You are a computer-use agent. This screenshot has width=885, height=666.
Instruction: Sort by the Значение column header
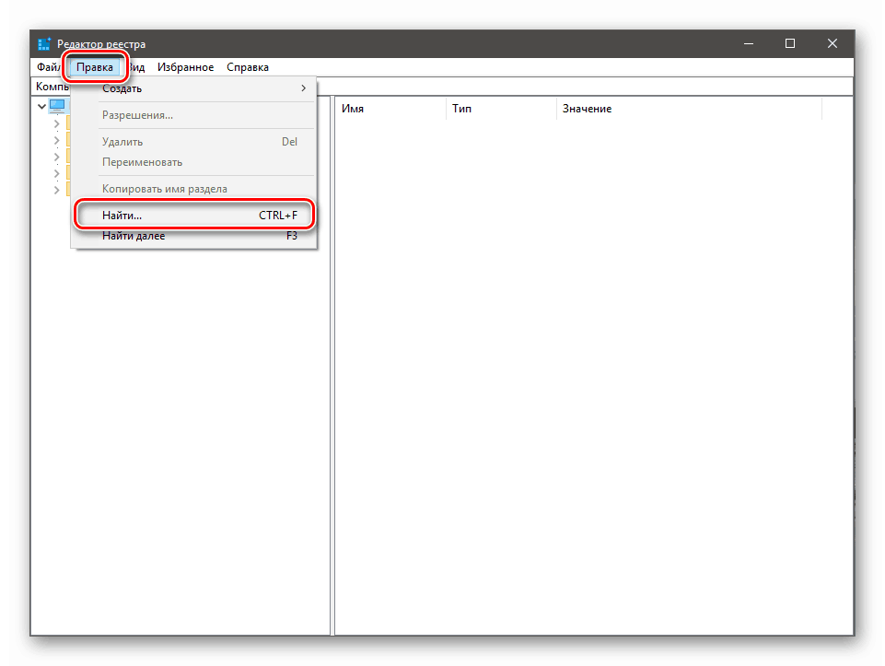pyautogui.click(x=690, y=109)
